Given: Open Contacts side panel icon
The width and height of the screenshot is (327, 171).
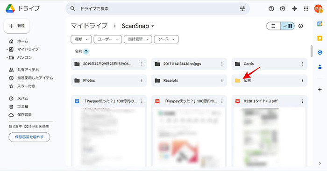Looking at the screenshot, I should tap(320, 67).
